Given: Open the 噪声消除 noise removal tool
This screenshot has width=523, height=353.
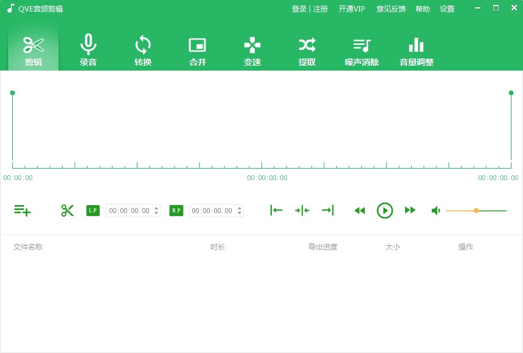Looking at the screenshot, I should 361,49.
